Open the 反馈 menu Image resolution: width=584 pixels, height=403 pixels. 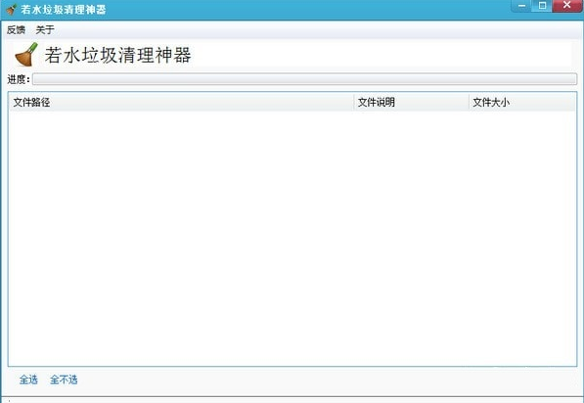click(x=16, y=29)
